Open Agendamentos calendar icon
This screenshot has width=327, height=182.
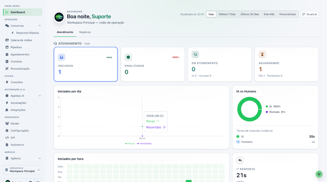[x=7, y=54]
